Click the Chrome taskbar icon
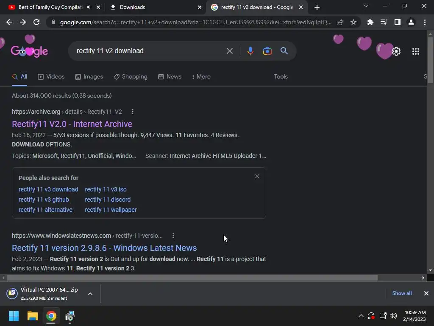This screenshot has height=326, width=434. (x=51, y=316)
